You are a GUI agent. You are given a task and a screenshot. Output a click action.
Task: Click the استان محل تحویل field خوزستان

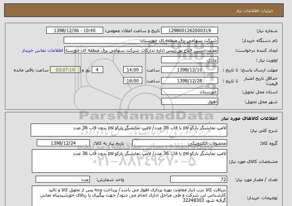pos(190,92)
